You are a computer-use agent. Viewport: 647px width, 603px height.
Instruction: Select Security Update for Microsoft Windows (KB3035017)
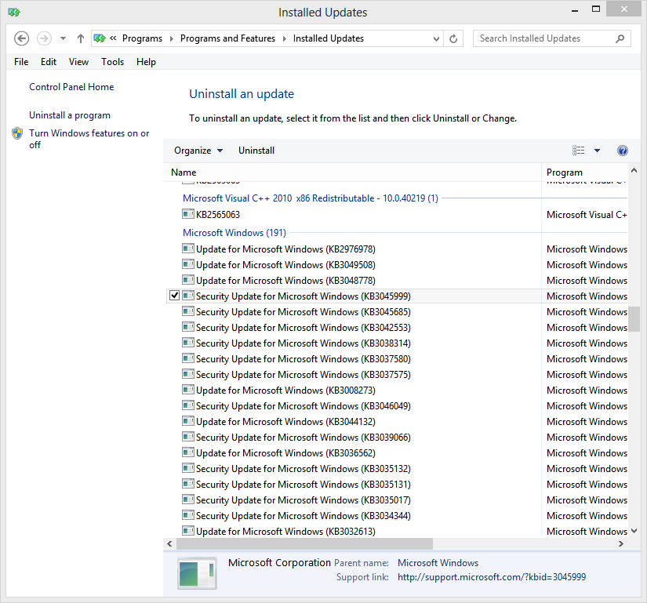pyautogui.click(x=304, y=500)
